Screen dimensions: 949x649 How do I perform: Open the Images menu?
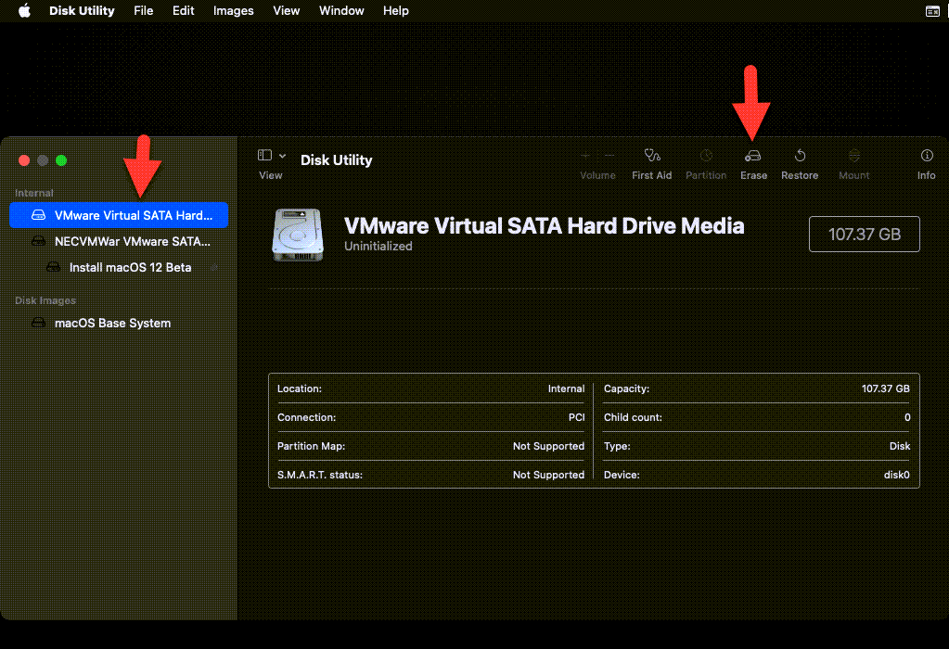[233, 11]
